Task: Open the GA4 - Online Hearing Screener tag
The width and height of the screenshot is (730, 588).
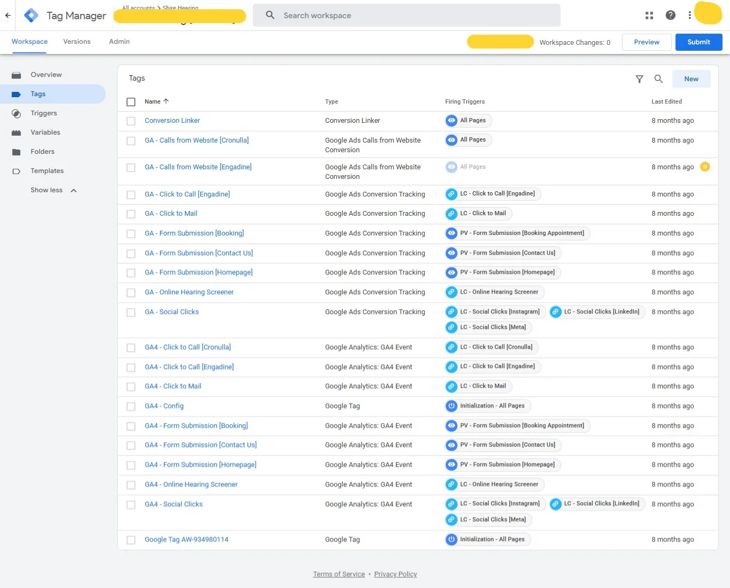Action: pyautogui.click(x=191, y=484)
